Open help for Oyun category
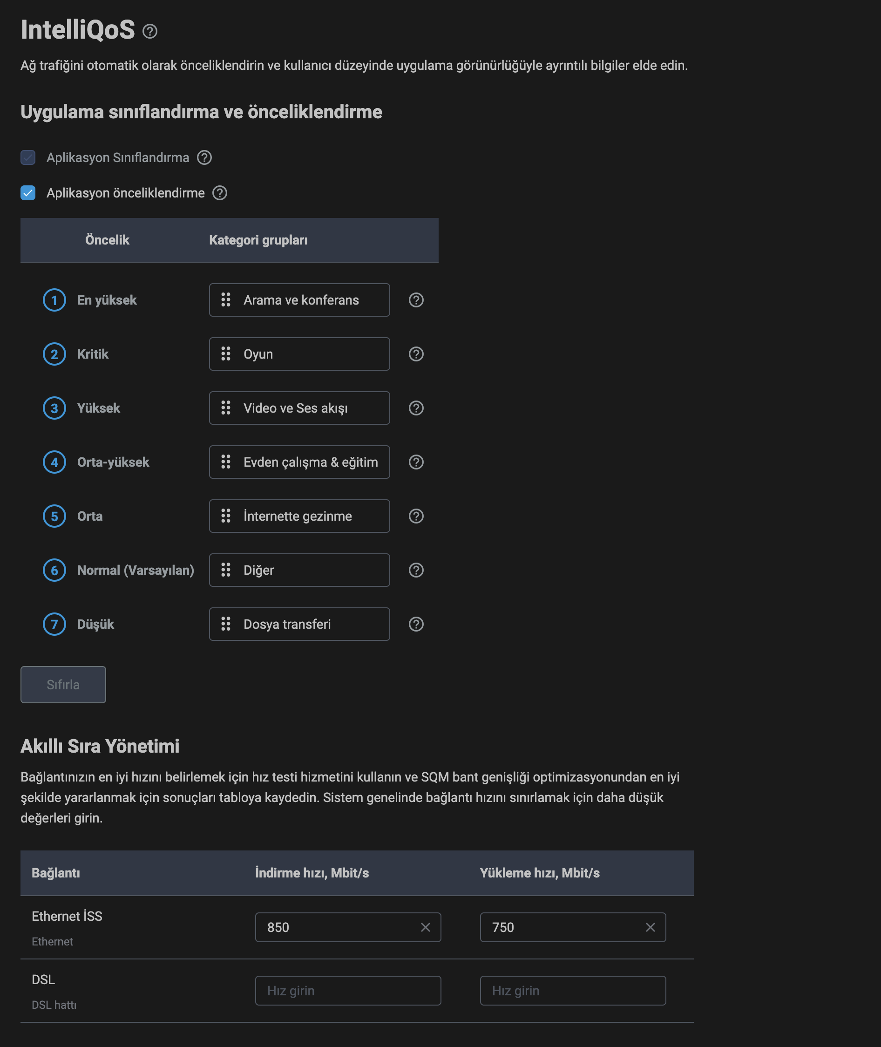 tap(416, 354)
